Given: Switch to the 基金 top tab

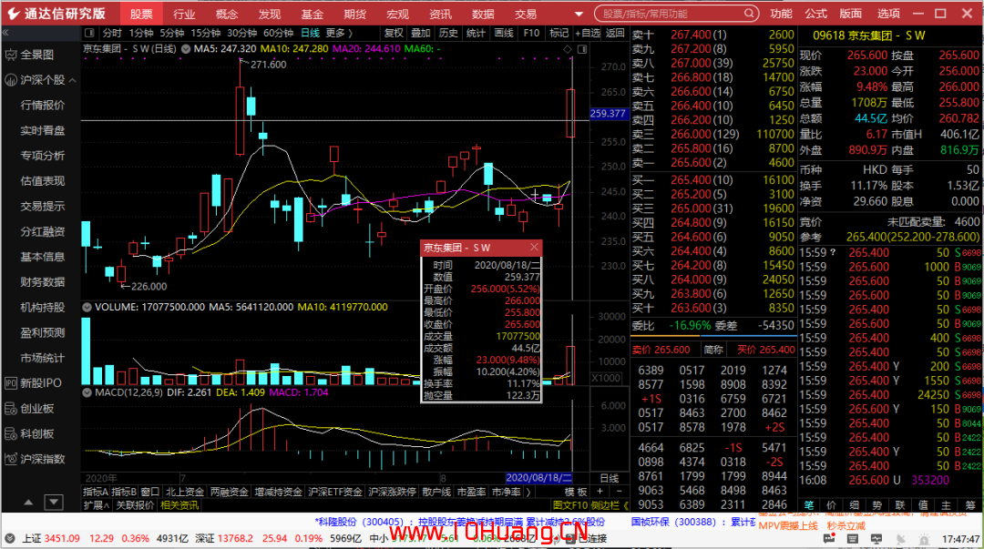Looking at the screenshot, I should (312, 14).
